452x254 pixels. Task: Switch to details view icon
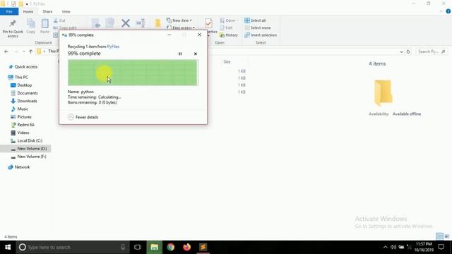(439, 236)
